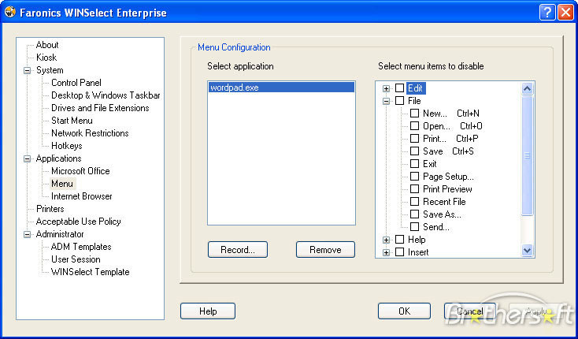
Task: Click the Record... button
Action: click(x=238, y=250)
